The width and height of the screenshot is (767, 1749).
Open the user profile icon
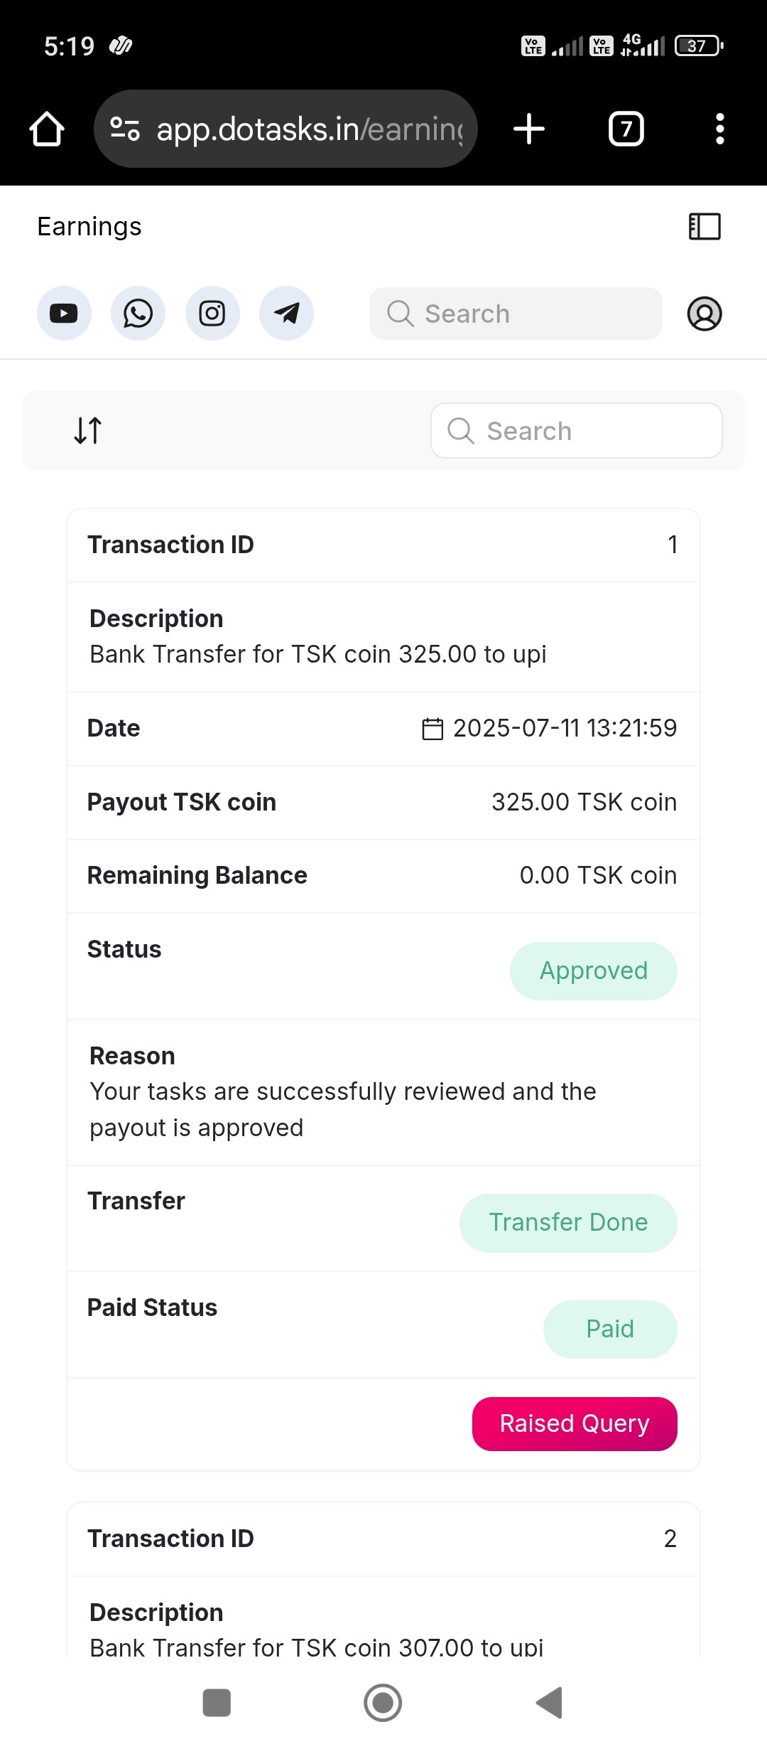point(705,314)
